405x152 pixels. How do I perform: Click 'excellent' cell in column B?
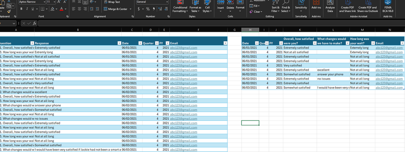click(x=78, y=92)
